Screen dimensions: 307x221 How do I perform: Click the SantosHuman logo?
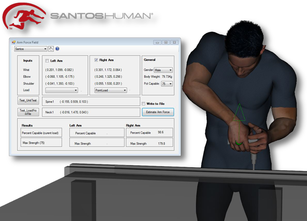click(78, 16)
